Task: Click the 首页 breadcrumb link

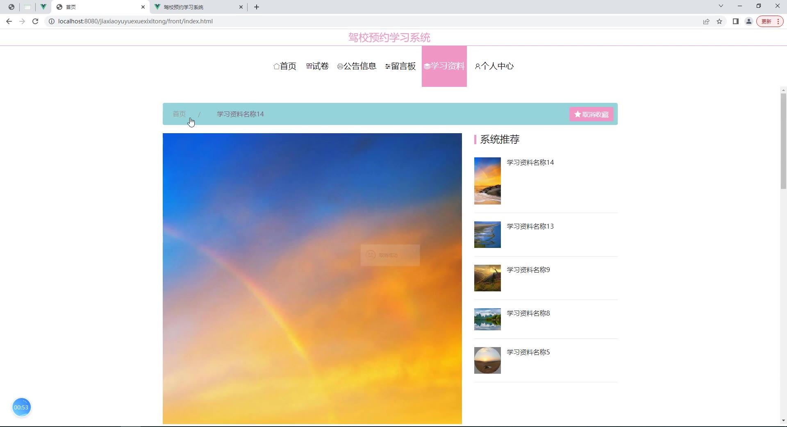Action: [x=179, y=114]
